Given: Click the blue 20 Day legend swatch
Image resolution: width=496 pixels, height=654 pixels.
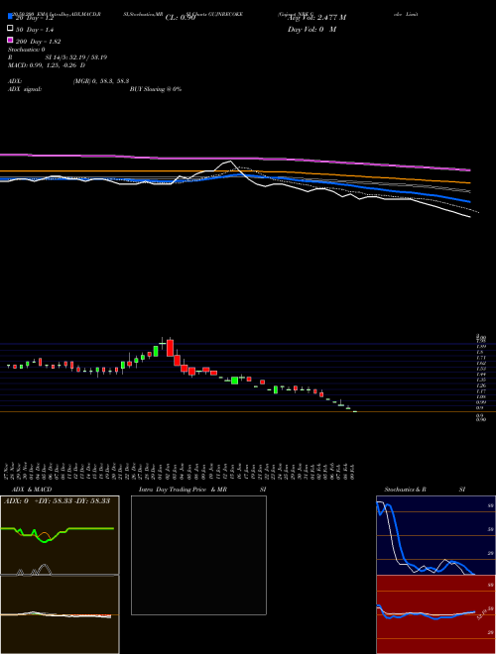Looking at the screenshot, I should coord(10,16).
